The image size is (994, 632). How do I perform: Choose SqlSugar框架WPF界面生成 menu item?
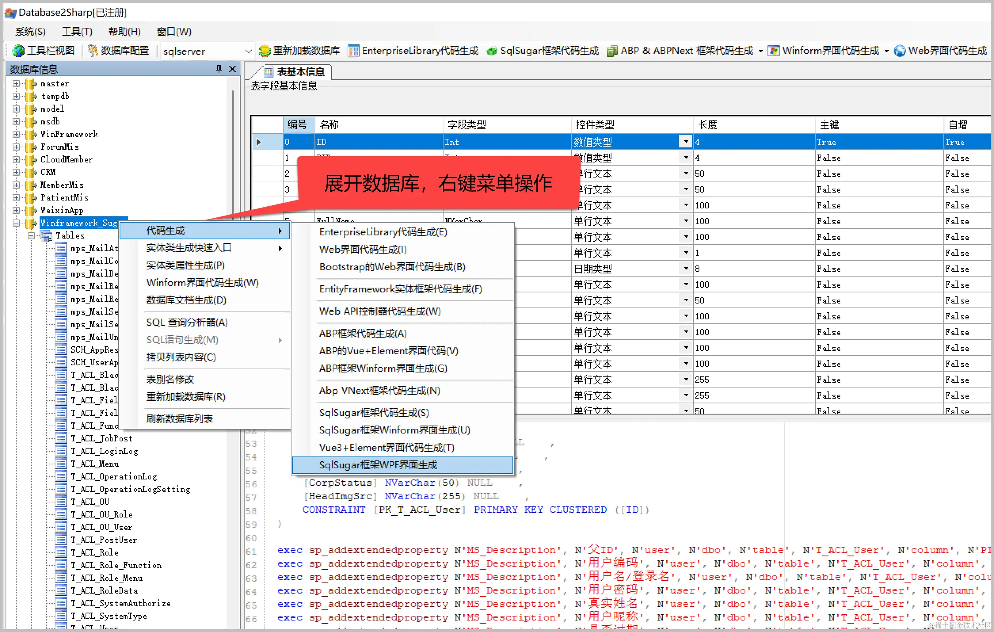[402, 465]
